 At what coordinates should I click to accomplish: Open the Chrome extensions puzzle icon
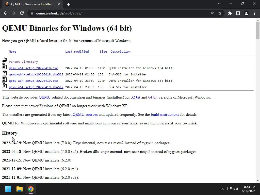[x=230, y=13]
